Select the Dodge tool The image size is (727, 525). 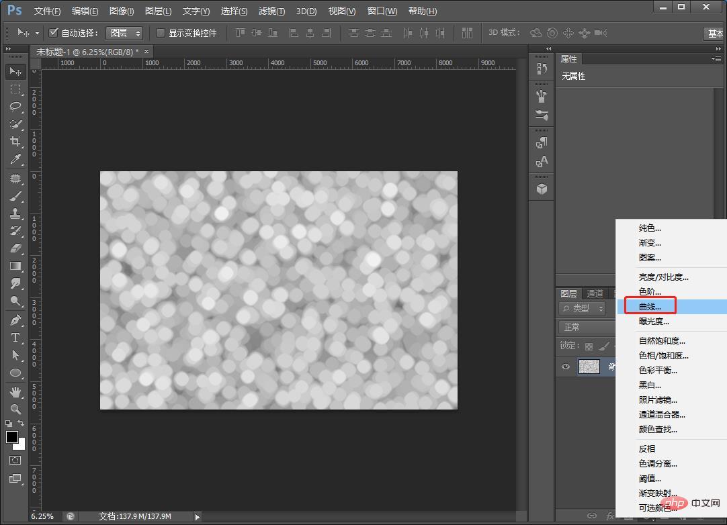(x=15, y=301)
